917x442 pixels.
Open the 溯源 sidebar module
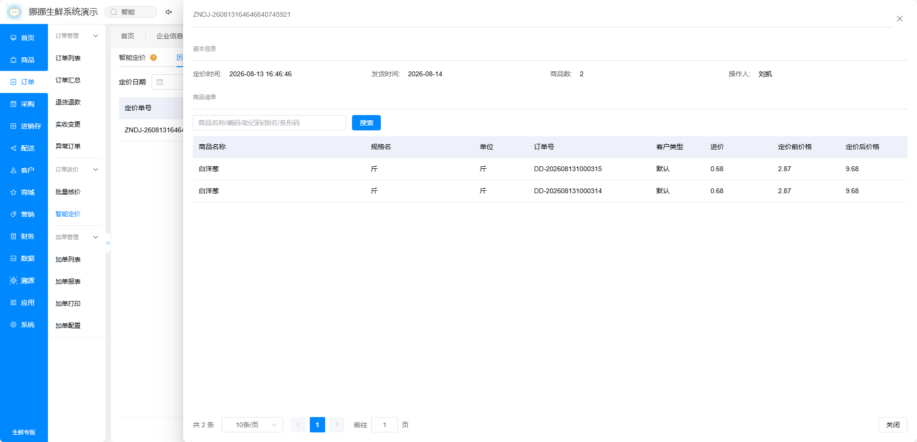pos(24,280)
